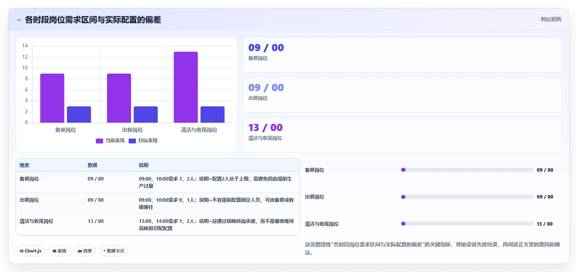This screenshot has width=578, height=272.
Task: Click the 出餐岗位 blue target bar
Action: pos(146,115)
